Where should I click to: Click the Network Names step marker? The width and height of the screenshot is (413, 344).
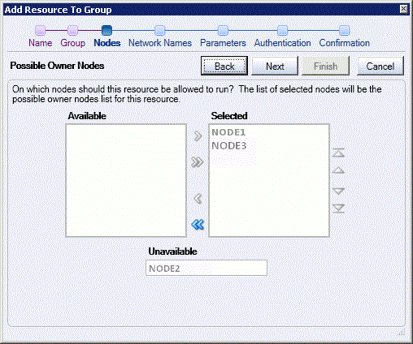point(160,30)
